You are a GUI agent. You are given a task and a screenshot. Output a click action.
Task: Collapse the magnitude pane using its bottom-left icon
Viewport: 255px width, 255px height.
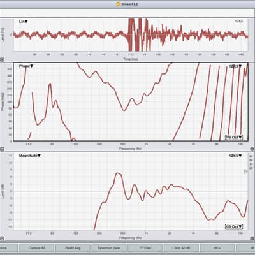point(2,238)
